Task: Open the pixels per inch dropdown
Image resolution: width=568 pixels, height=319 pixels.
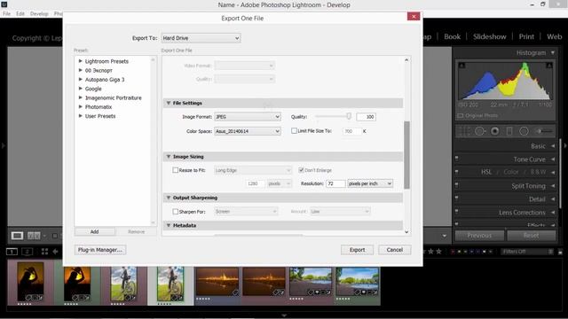Action: [370, 183]
